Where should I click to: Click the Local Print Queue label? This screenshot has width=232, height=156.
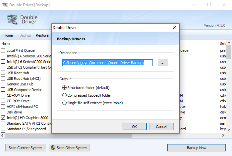[x=21, y=50]
